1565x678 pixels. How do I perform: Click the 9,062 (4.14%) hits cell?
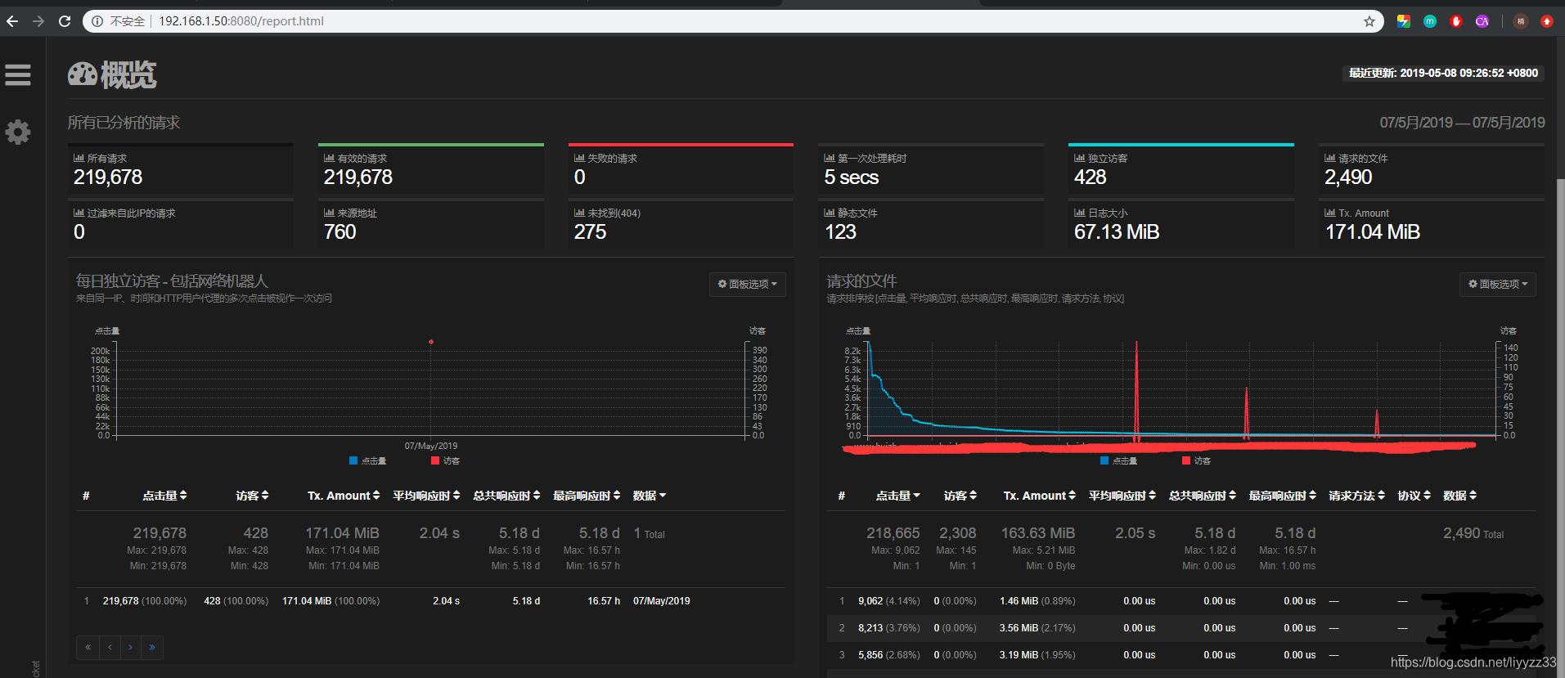(889, 601)
